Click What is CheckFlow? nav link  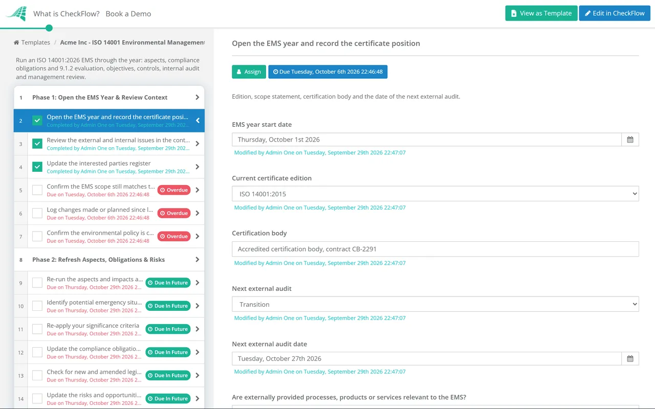click(x=67, y=14)
